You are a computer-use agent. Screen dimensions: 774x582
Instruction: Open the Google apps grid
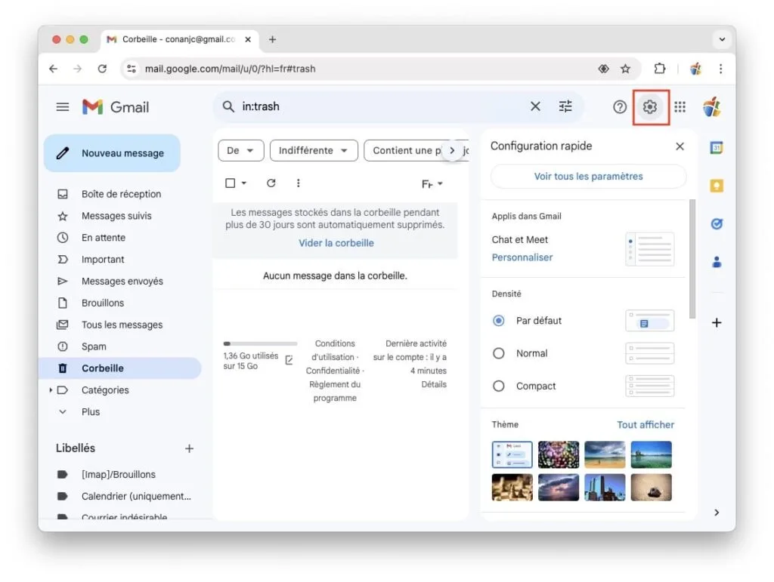pyautogui.click(x=680, y=107)
